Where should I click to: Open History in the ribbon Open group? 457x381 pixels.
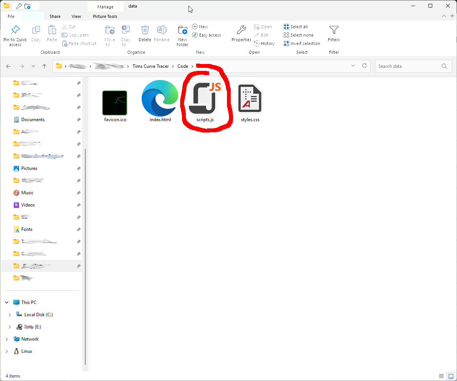click(x=264, y=43)
